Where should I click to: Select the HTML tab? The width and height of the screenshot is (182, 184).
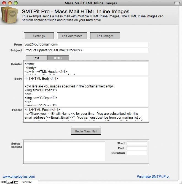coord(58,58)
